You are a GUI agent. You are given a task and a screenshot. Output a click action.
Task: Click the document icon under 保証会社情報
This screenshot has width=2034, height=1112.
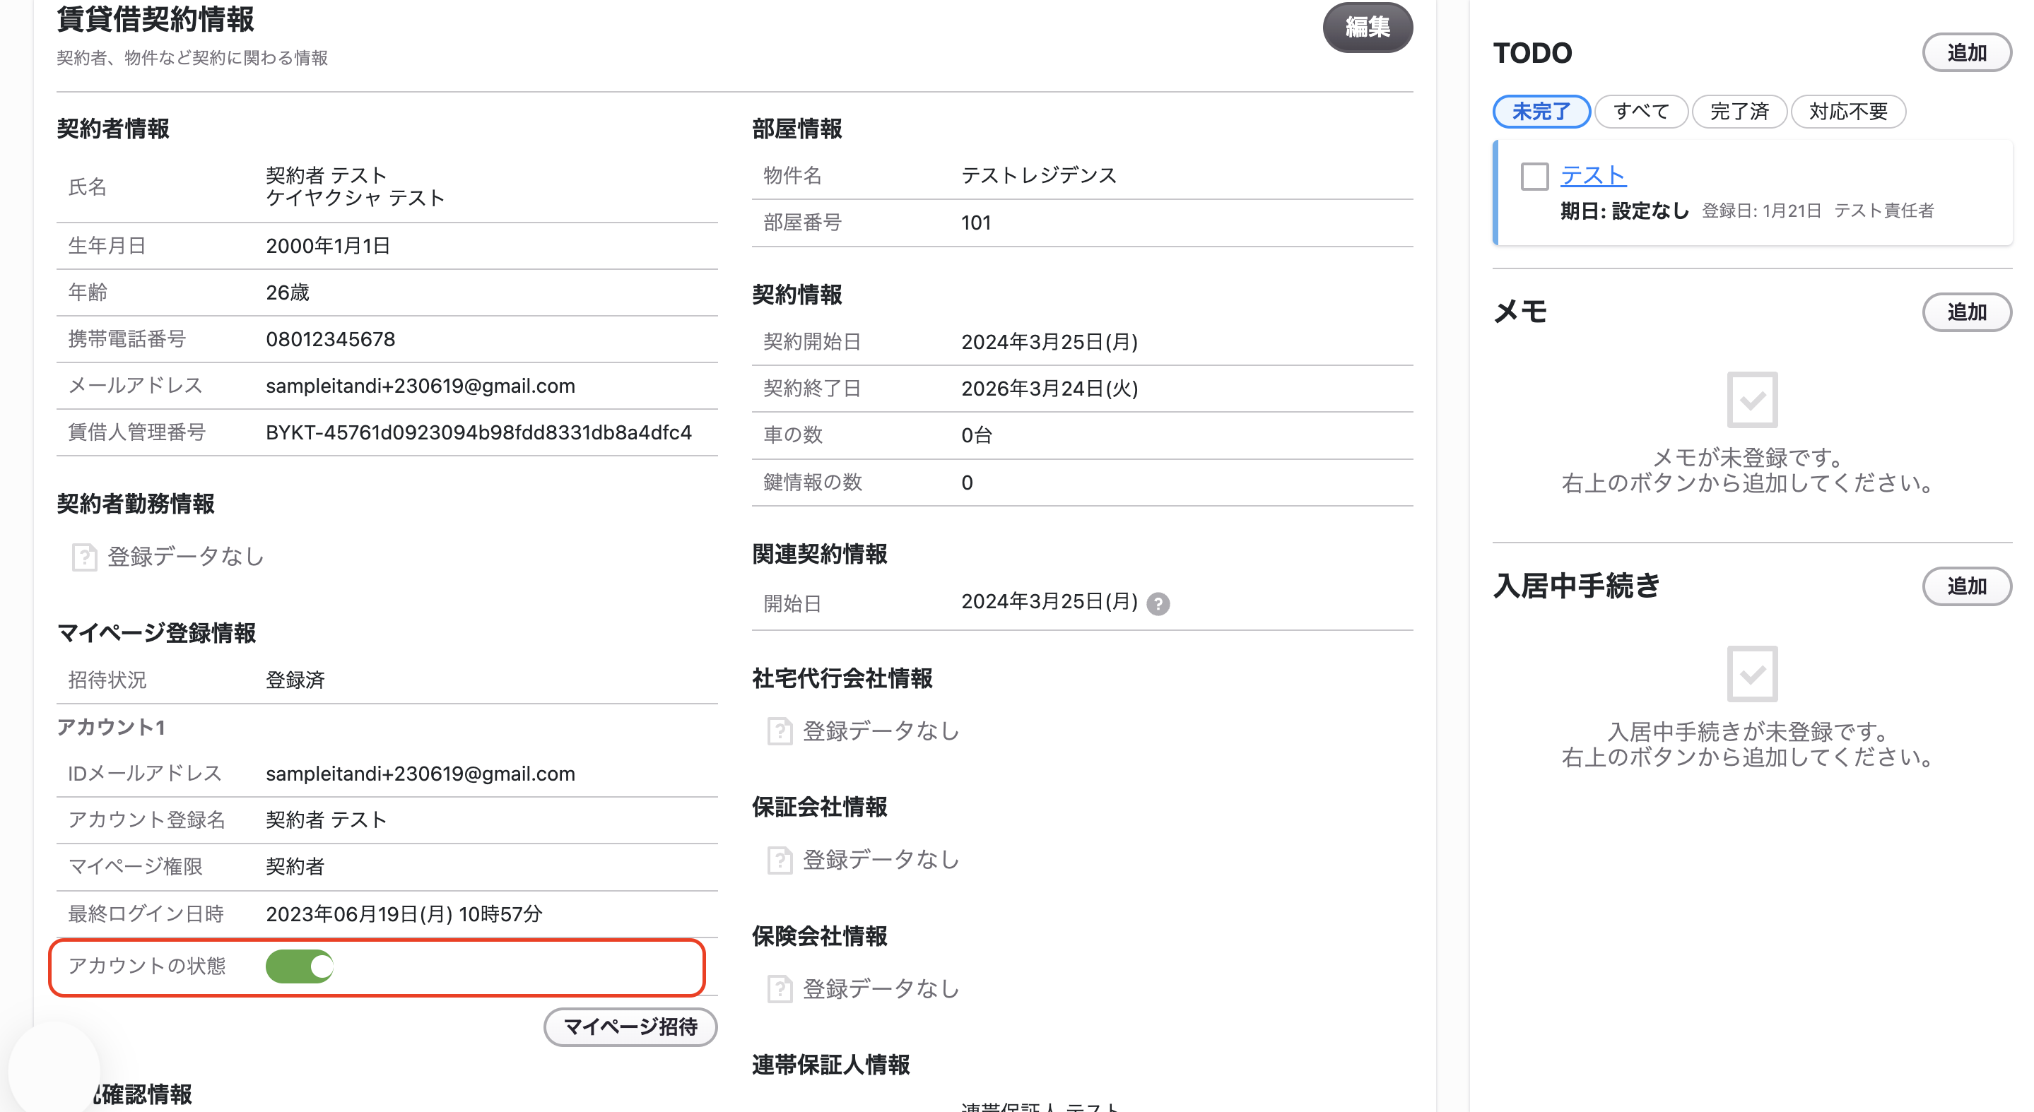(780, 860)
